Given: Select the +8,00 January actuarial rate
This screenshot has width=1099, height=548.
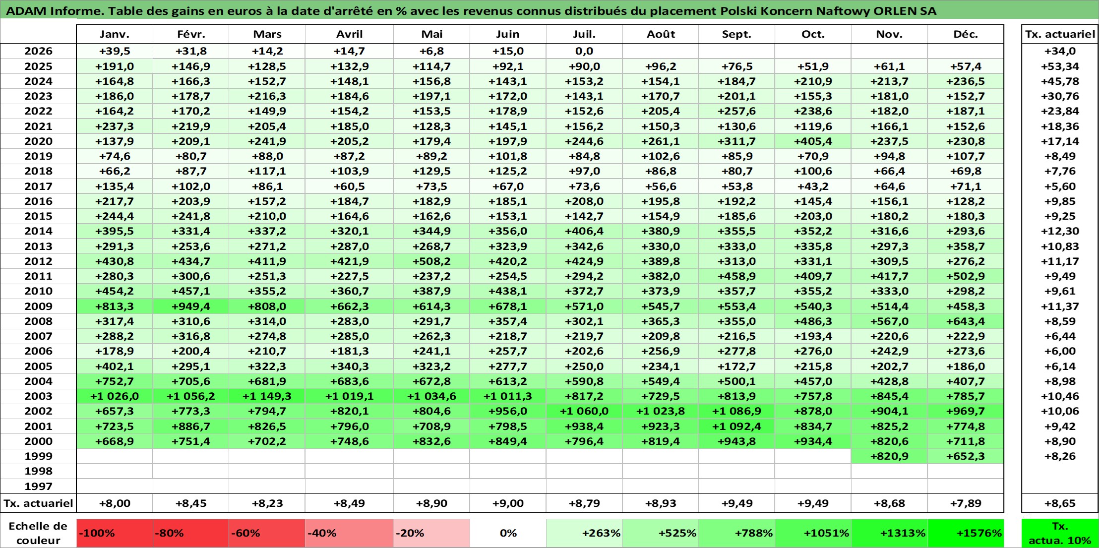Looking at the screenshot, I should [115, 503].
